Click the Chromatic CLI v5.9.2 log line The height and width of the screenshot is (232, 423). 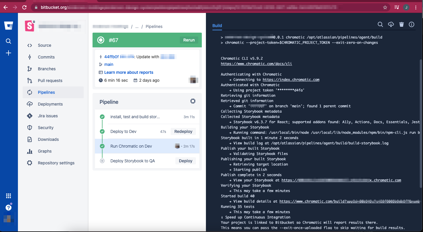[x=242, y=59]
